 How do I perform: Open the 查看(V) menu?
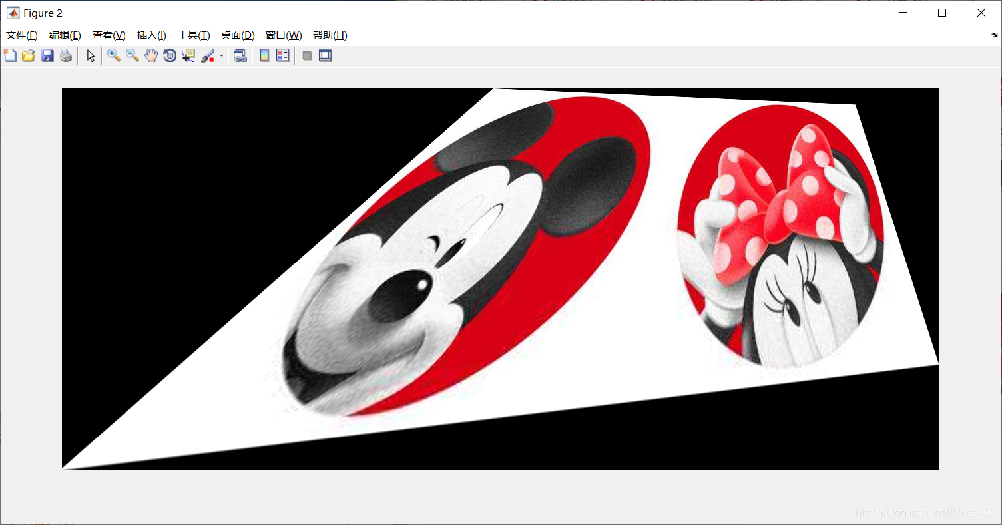pos(109,35)
